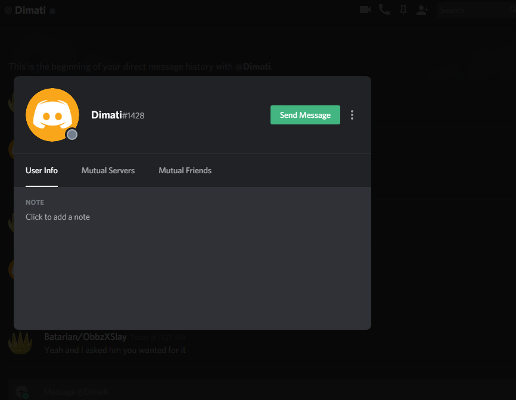
Task: Click the Batarian/ObbzXSlay crown avatar
Action: (x=20, y=342)
